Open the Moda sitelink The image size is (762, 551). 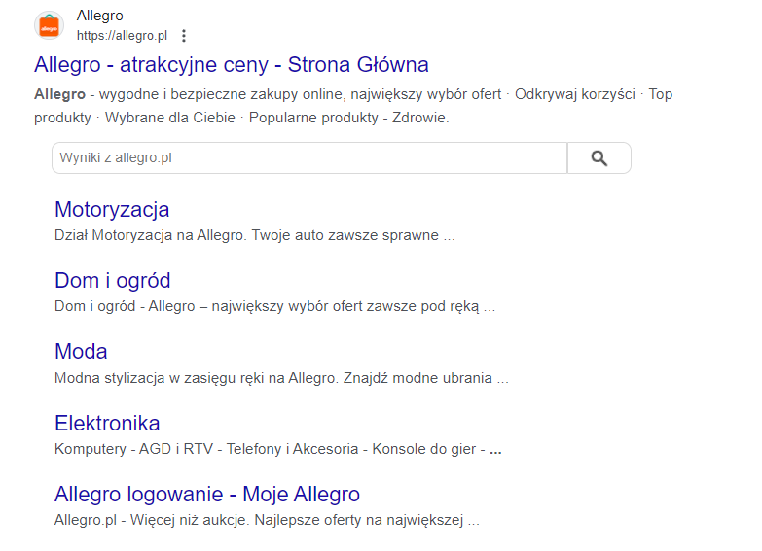tap(81, 352)
